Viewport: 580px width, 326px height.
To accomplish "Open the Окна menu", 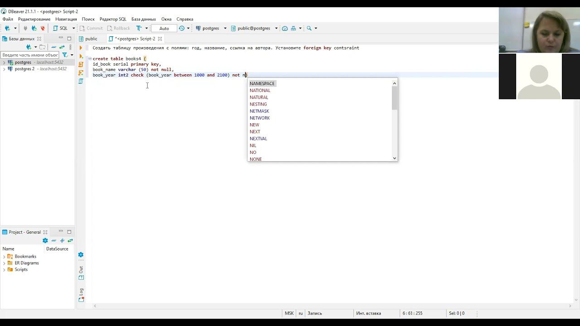I will tap(166, 19).
